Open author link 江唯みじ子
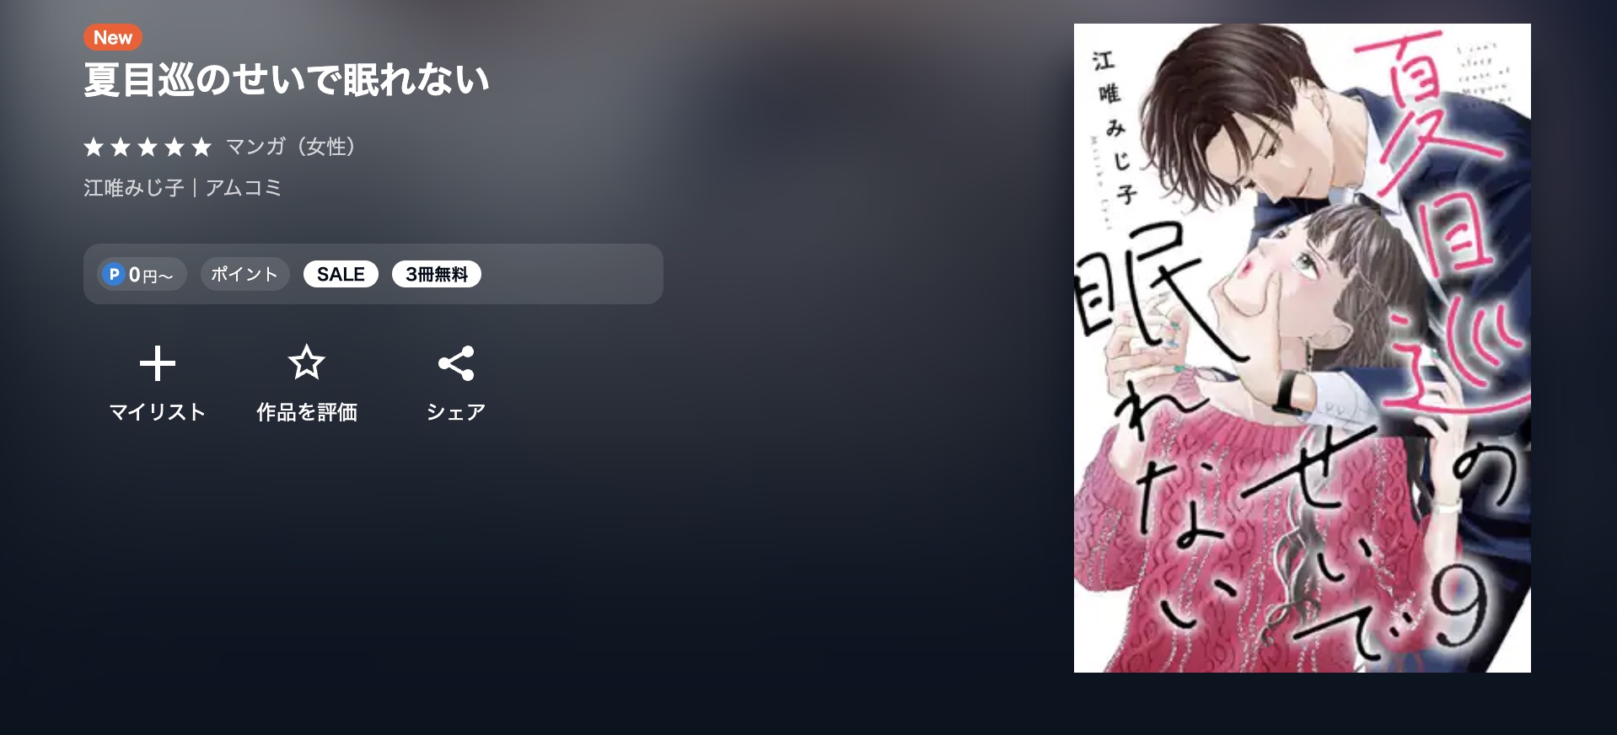 (134, 187)
